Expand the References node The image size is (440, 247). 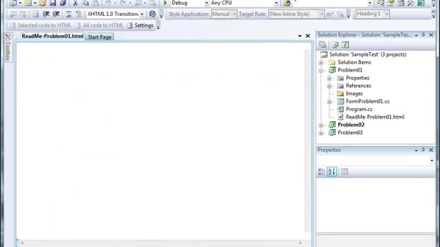pos(329,86)
